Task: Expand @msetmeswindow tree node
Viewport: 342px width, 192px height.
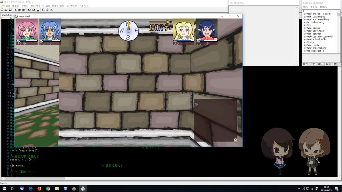Action: pyautogui.click(x=305, y=31)
